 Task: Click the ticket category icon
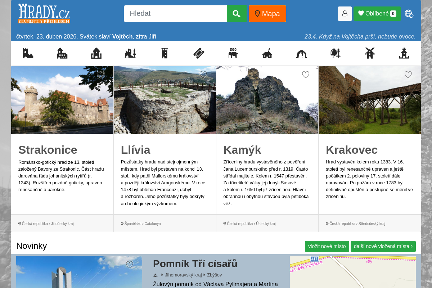point(199,53)
